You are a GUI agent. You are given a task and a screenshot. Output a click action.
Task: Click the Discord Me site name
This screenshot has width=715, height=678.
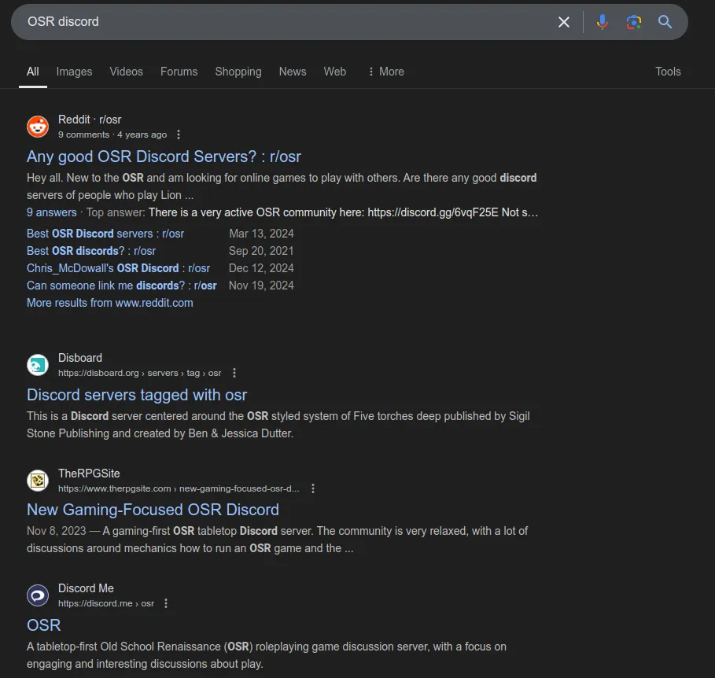coord(86,588)
